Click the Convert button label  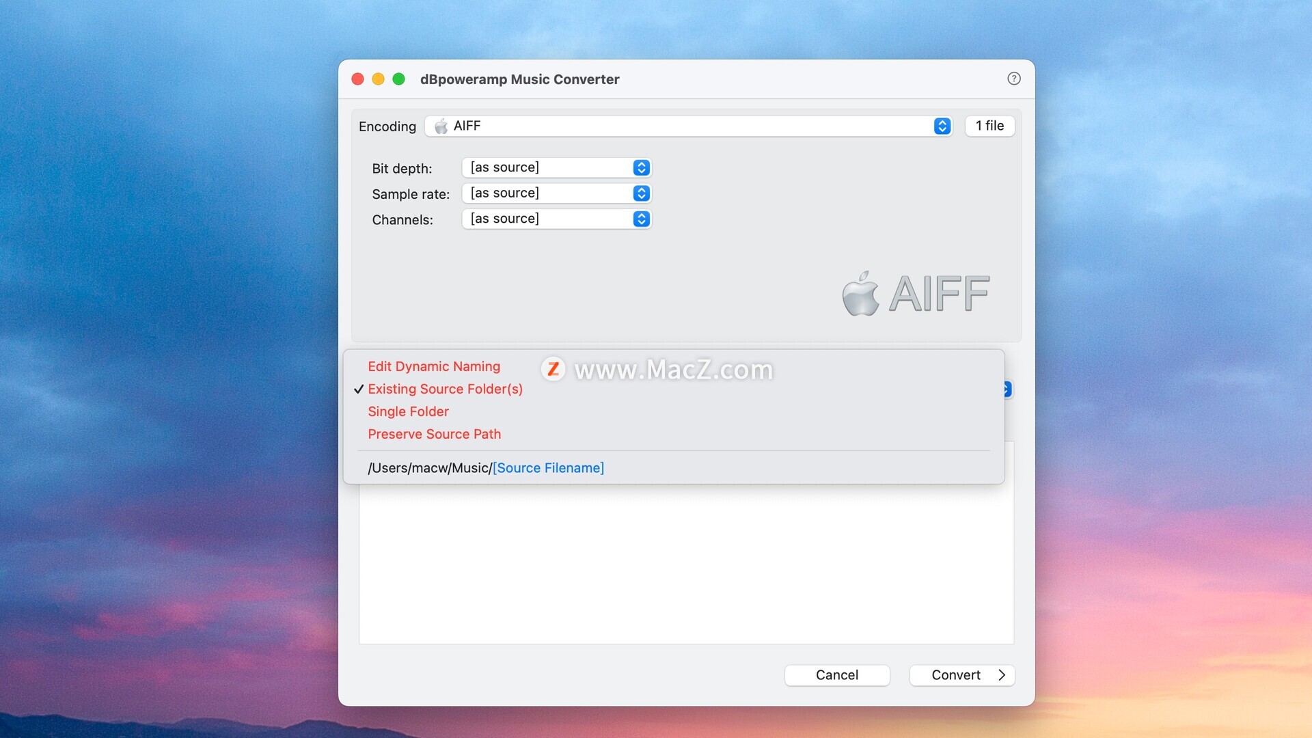pos(955,675)
